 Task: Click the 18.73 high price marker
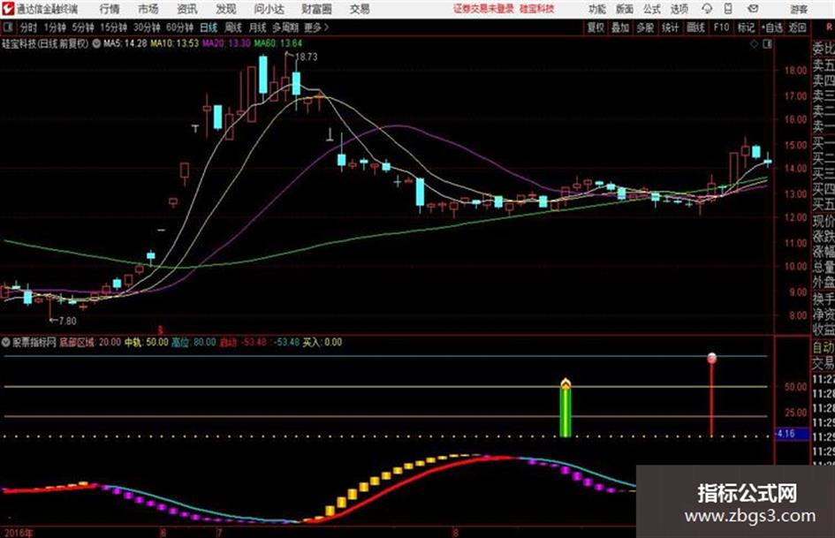coord(306,57)
